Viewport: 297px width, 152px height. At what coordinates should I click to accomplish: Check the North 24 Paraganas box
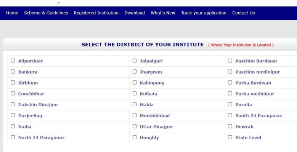coord(13,137)
